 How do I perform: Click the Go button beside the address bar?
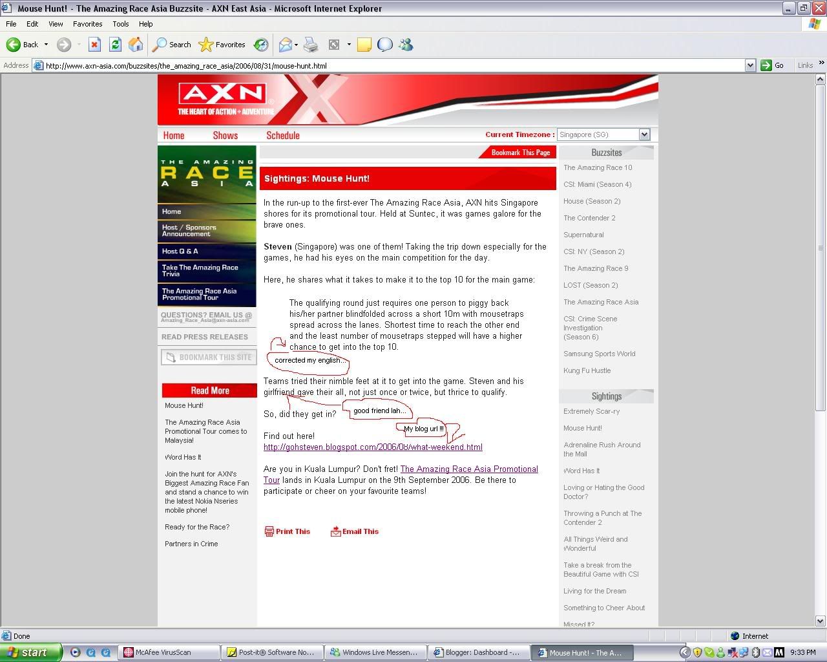pos(773,65)
